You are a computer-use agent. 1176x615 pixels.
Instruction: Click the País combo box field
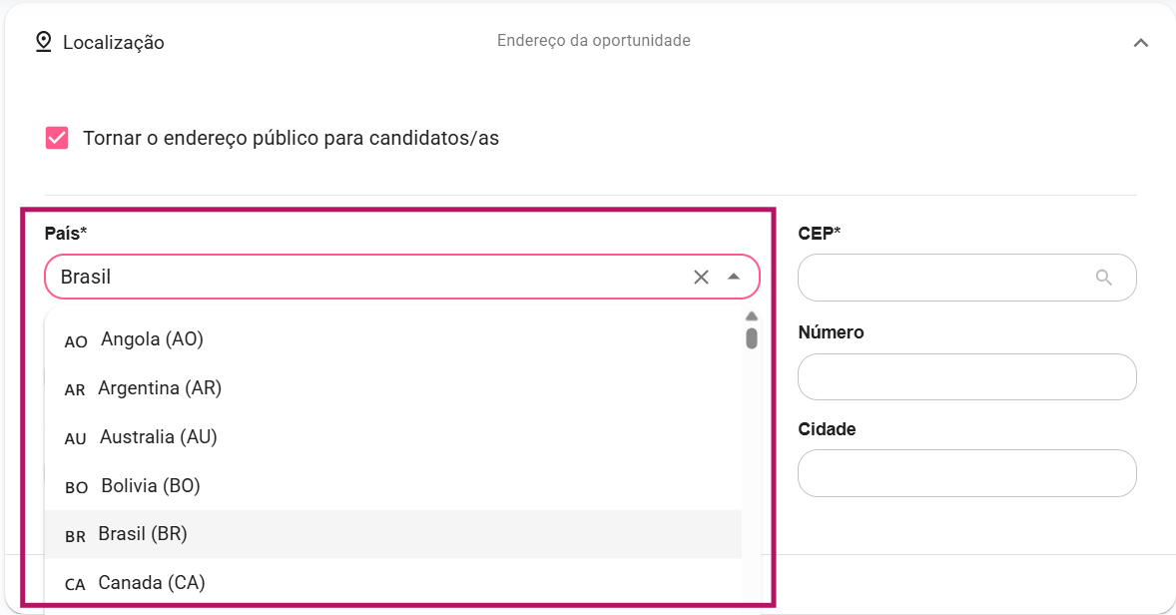[369, 278]
